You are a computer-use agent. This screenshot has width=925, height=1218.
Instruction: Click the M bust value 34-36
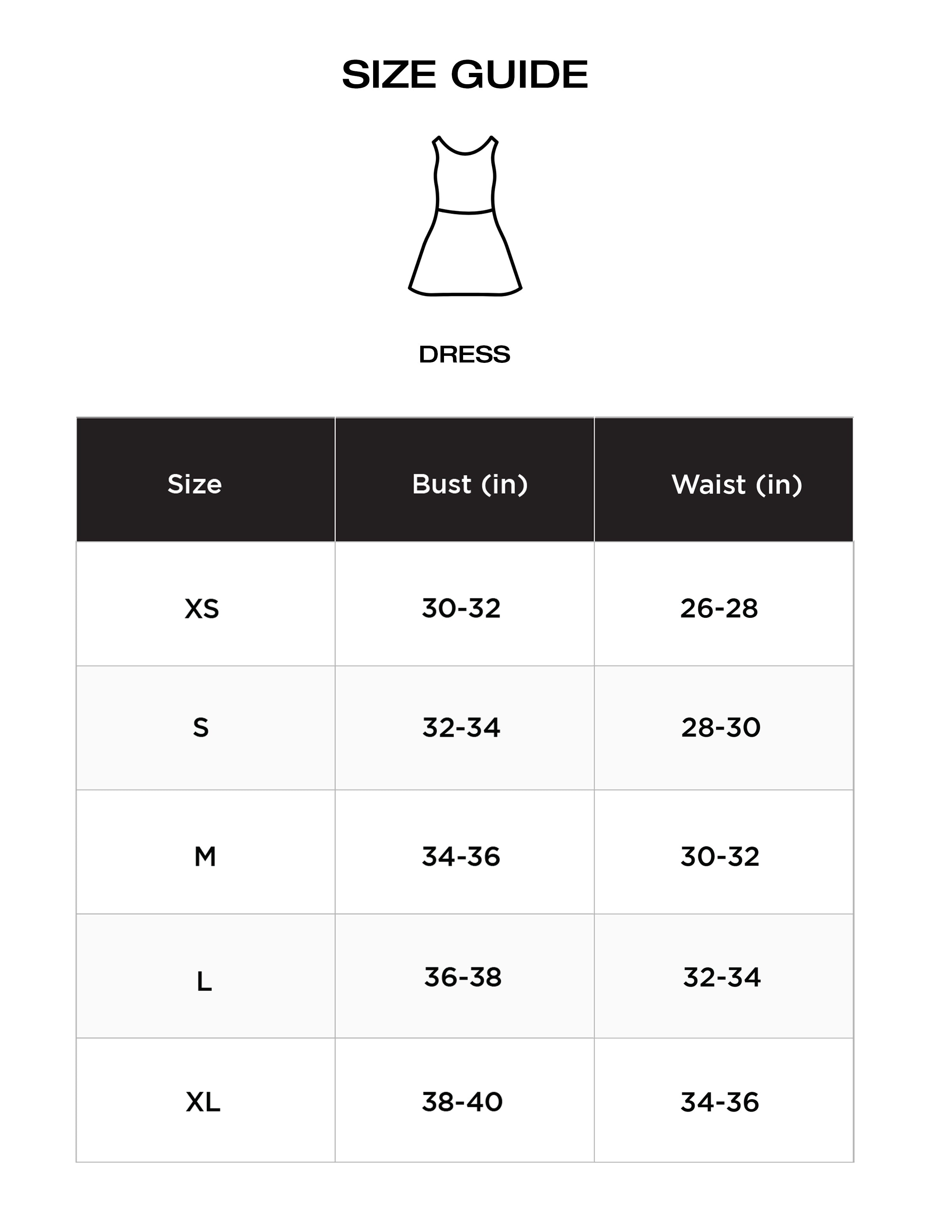click(x=462, y=857)
